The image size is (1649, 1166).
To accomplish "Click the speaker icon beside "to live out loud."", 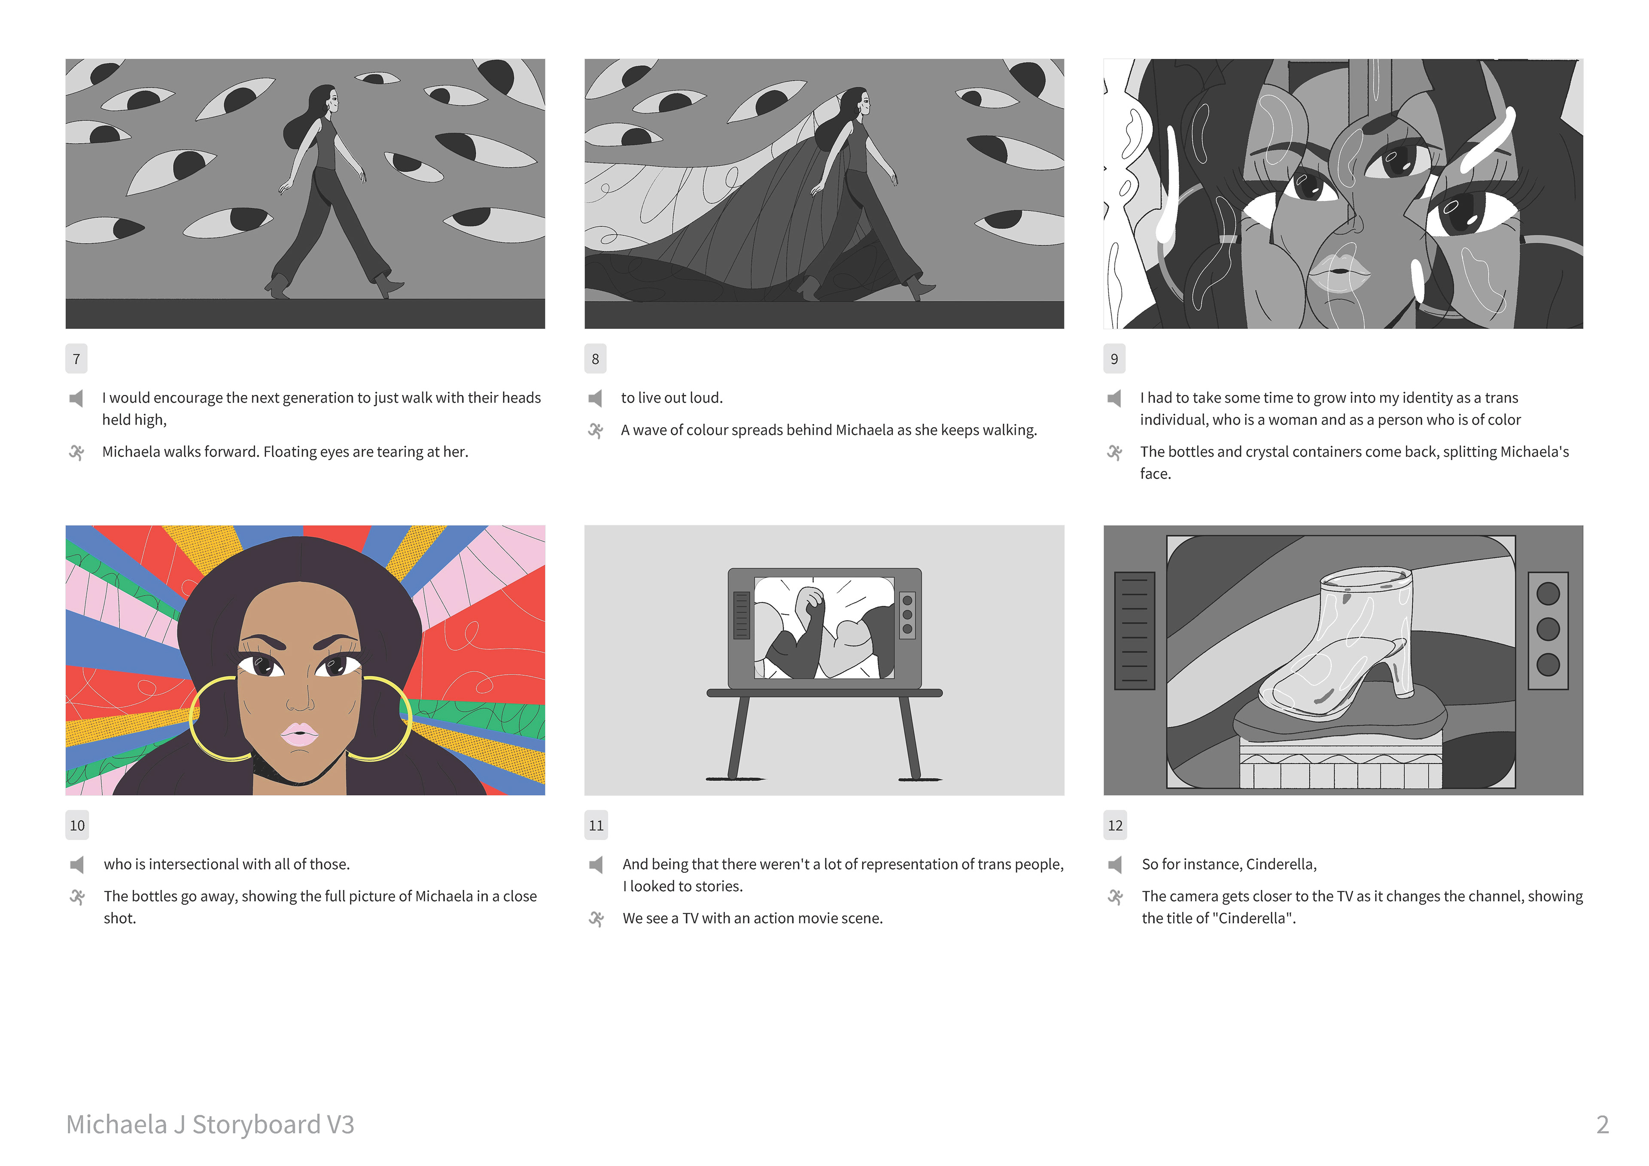I will (x=595, y=398).
